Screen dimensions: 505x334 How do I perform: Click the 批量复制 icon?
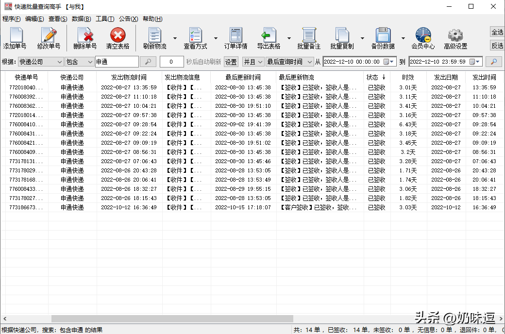pyautogui.click(x=342, y=35)
